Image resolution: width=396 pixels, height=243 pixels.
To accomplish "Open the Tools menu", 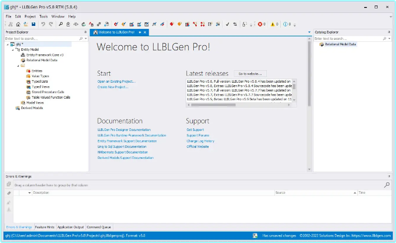I will (x=43, y=16).
